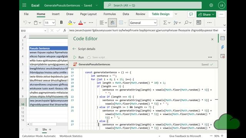Collapse the ribbon with the chevron
Image resolution: width=246 pixels, height=138 pixels.
point(224,25)
